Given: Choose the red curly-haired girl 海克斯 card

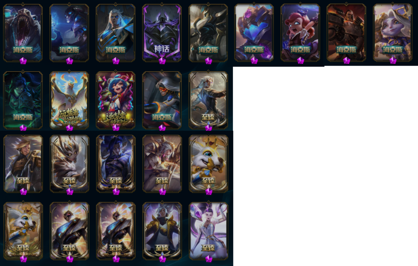Looking at the screenshot, I should [300, 32].
